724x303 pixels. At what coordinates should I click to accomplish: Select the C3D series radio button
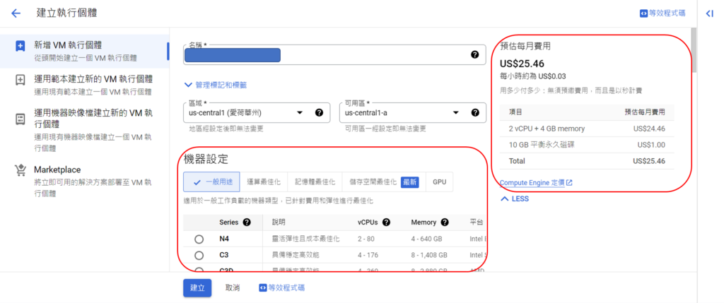pyautogui.click(x=199, y=269)
